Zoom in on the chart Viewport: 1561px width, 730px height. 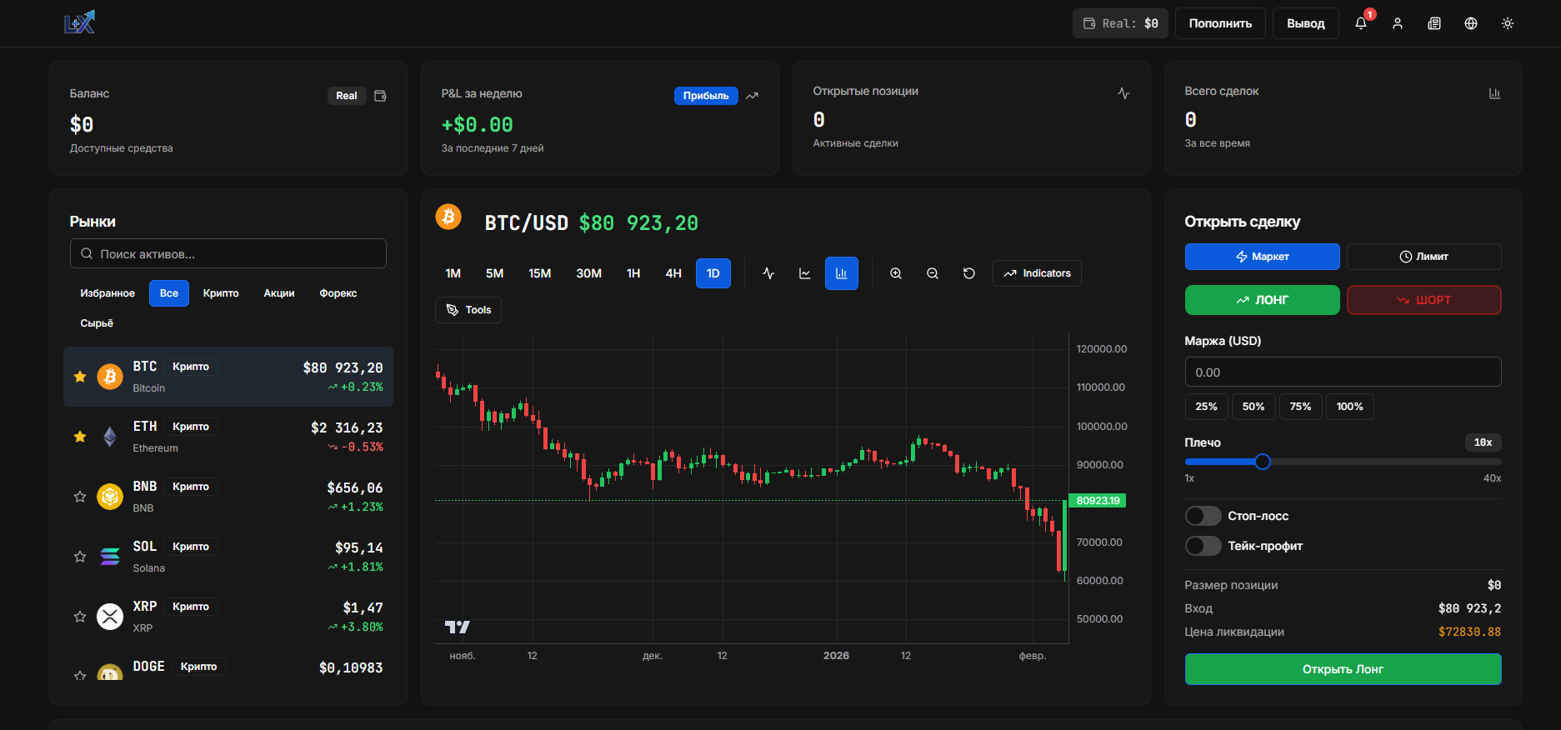tap(896, 273)
